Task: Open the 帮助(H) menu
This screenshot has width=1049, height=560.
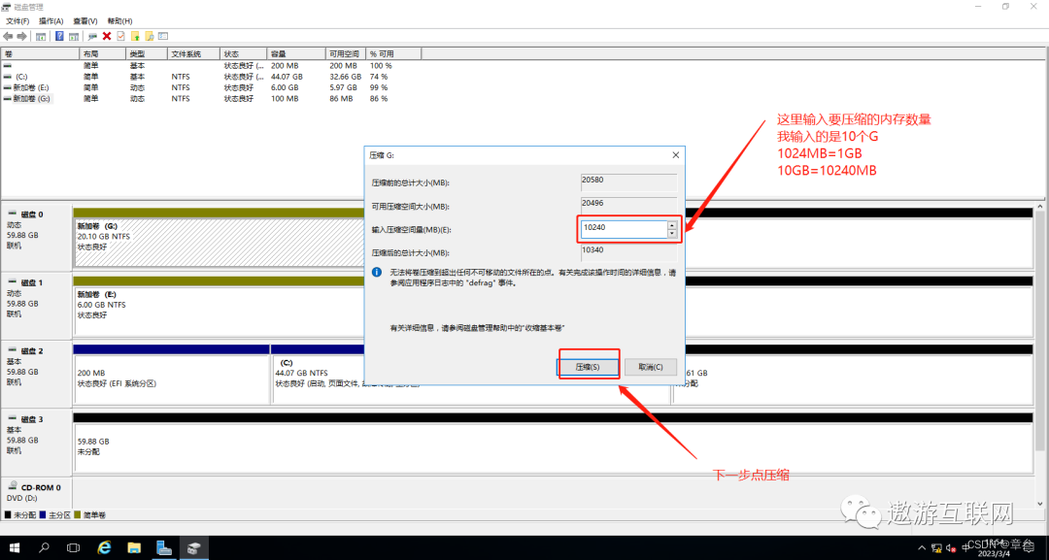Action: tap(119, 21)
